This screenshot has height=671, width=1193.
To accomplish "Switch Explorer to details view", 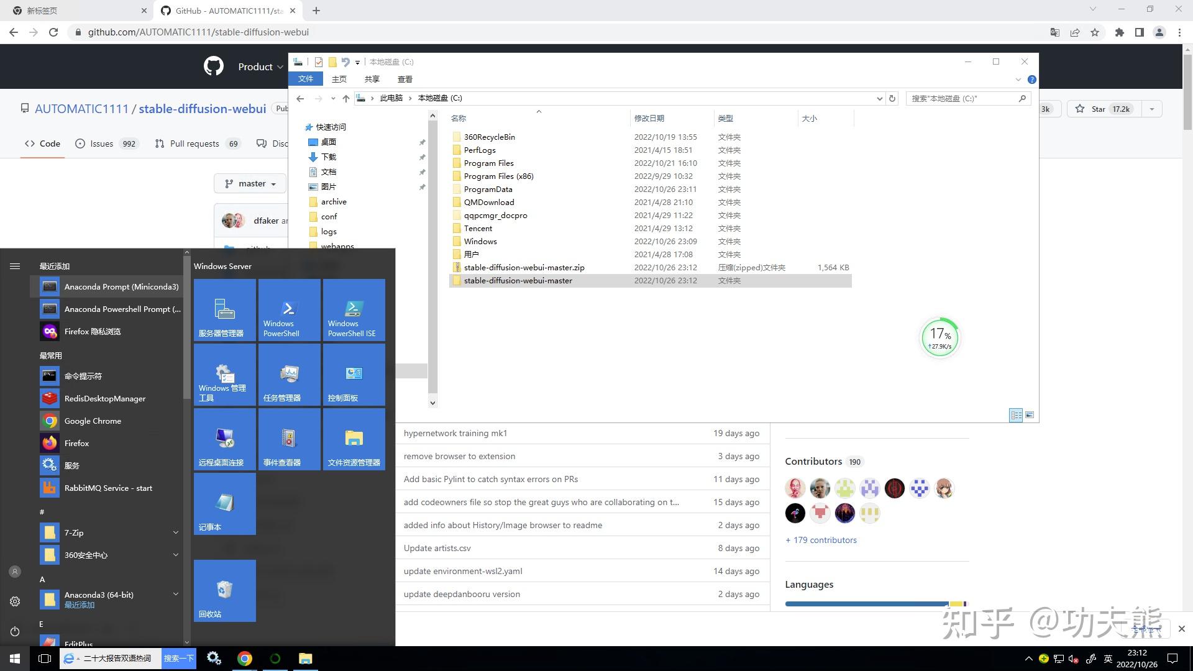I will point(1016,414).
